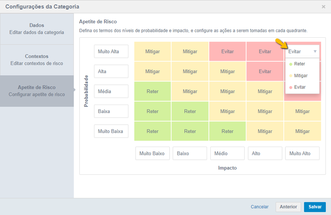Viewport: 331px width, 215px height.
Task: Open the Dados tab
Action: (x=37, y=29)
